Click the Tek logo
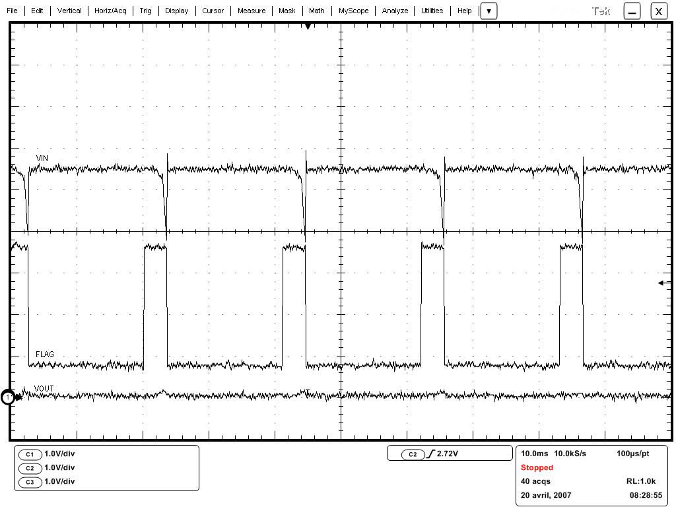Viewport: 676px width, 507px height. (601, 11)
